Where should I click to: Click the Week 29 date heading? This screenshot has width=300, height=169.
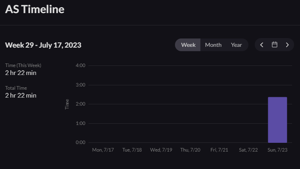click(x=43, y=45)
